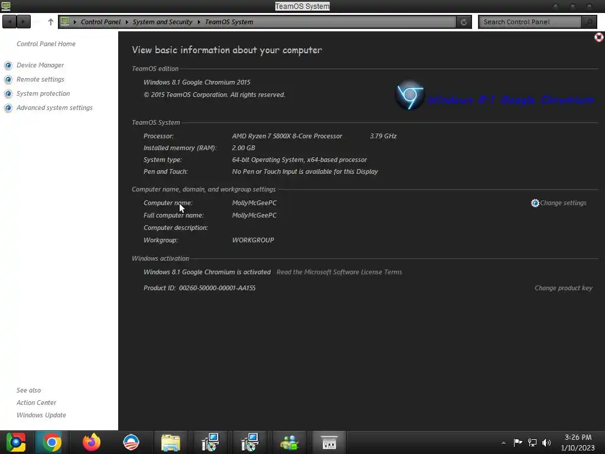The width and height of the screenshot is (605, 454).
Task: Click MollyMcGeePC beside Full computer name
Action: point(254,215)
